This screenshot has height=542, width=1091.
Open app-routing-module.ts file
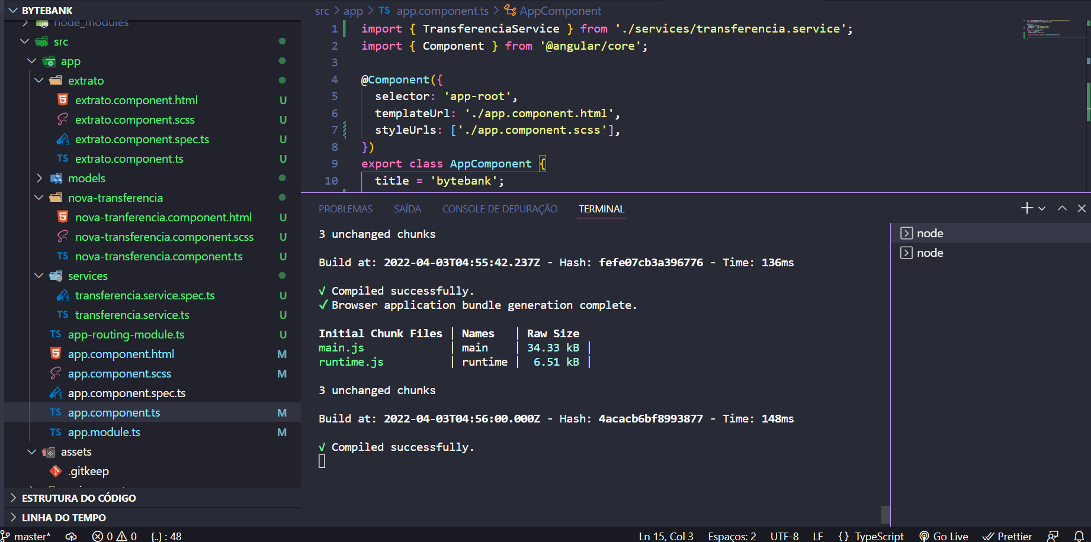pos(126,334)
